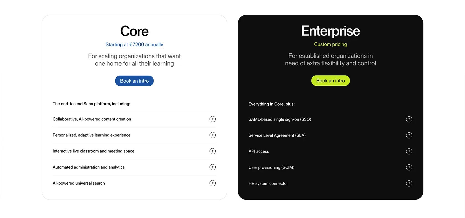Click the blue Book an intro button
The height and width of the screenshot is (218, 465).
pyautogui.click(x=134, y=81)
